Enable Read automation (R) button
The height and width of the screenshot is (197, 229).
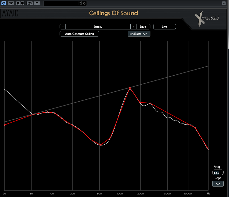18,3
